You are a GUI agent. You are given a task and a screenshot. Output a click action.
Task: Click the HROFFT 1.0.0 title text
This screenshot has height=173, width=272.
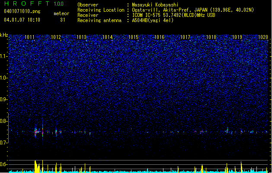tap(34, 3)
